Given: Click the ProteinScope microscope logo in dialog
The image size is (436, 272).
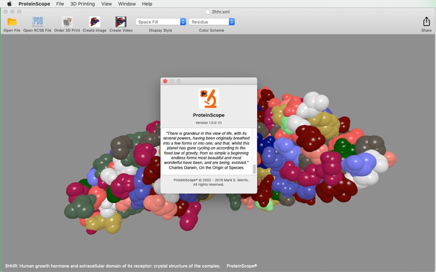Looking at the screenshot, I should point(209,98).
